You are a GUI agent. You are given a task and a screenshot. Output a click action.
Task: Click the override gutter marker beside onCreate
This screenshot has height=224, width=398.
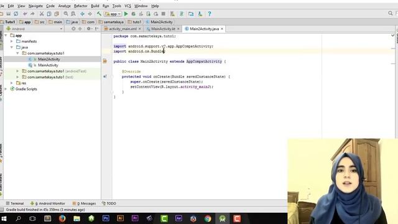[x=105, y=77]
